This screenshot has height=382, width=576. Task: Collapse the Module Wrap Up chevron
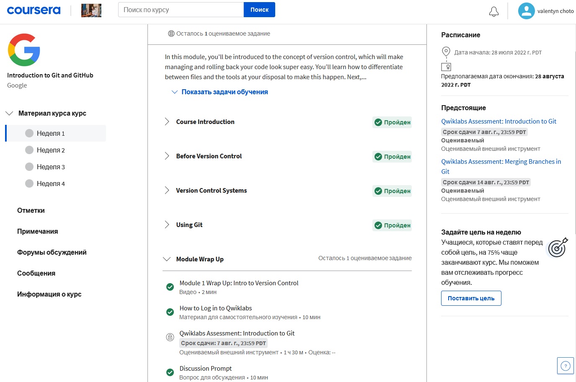point(167,259)
